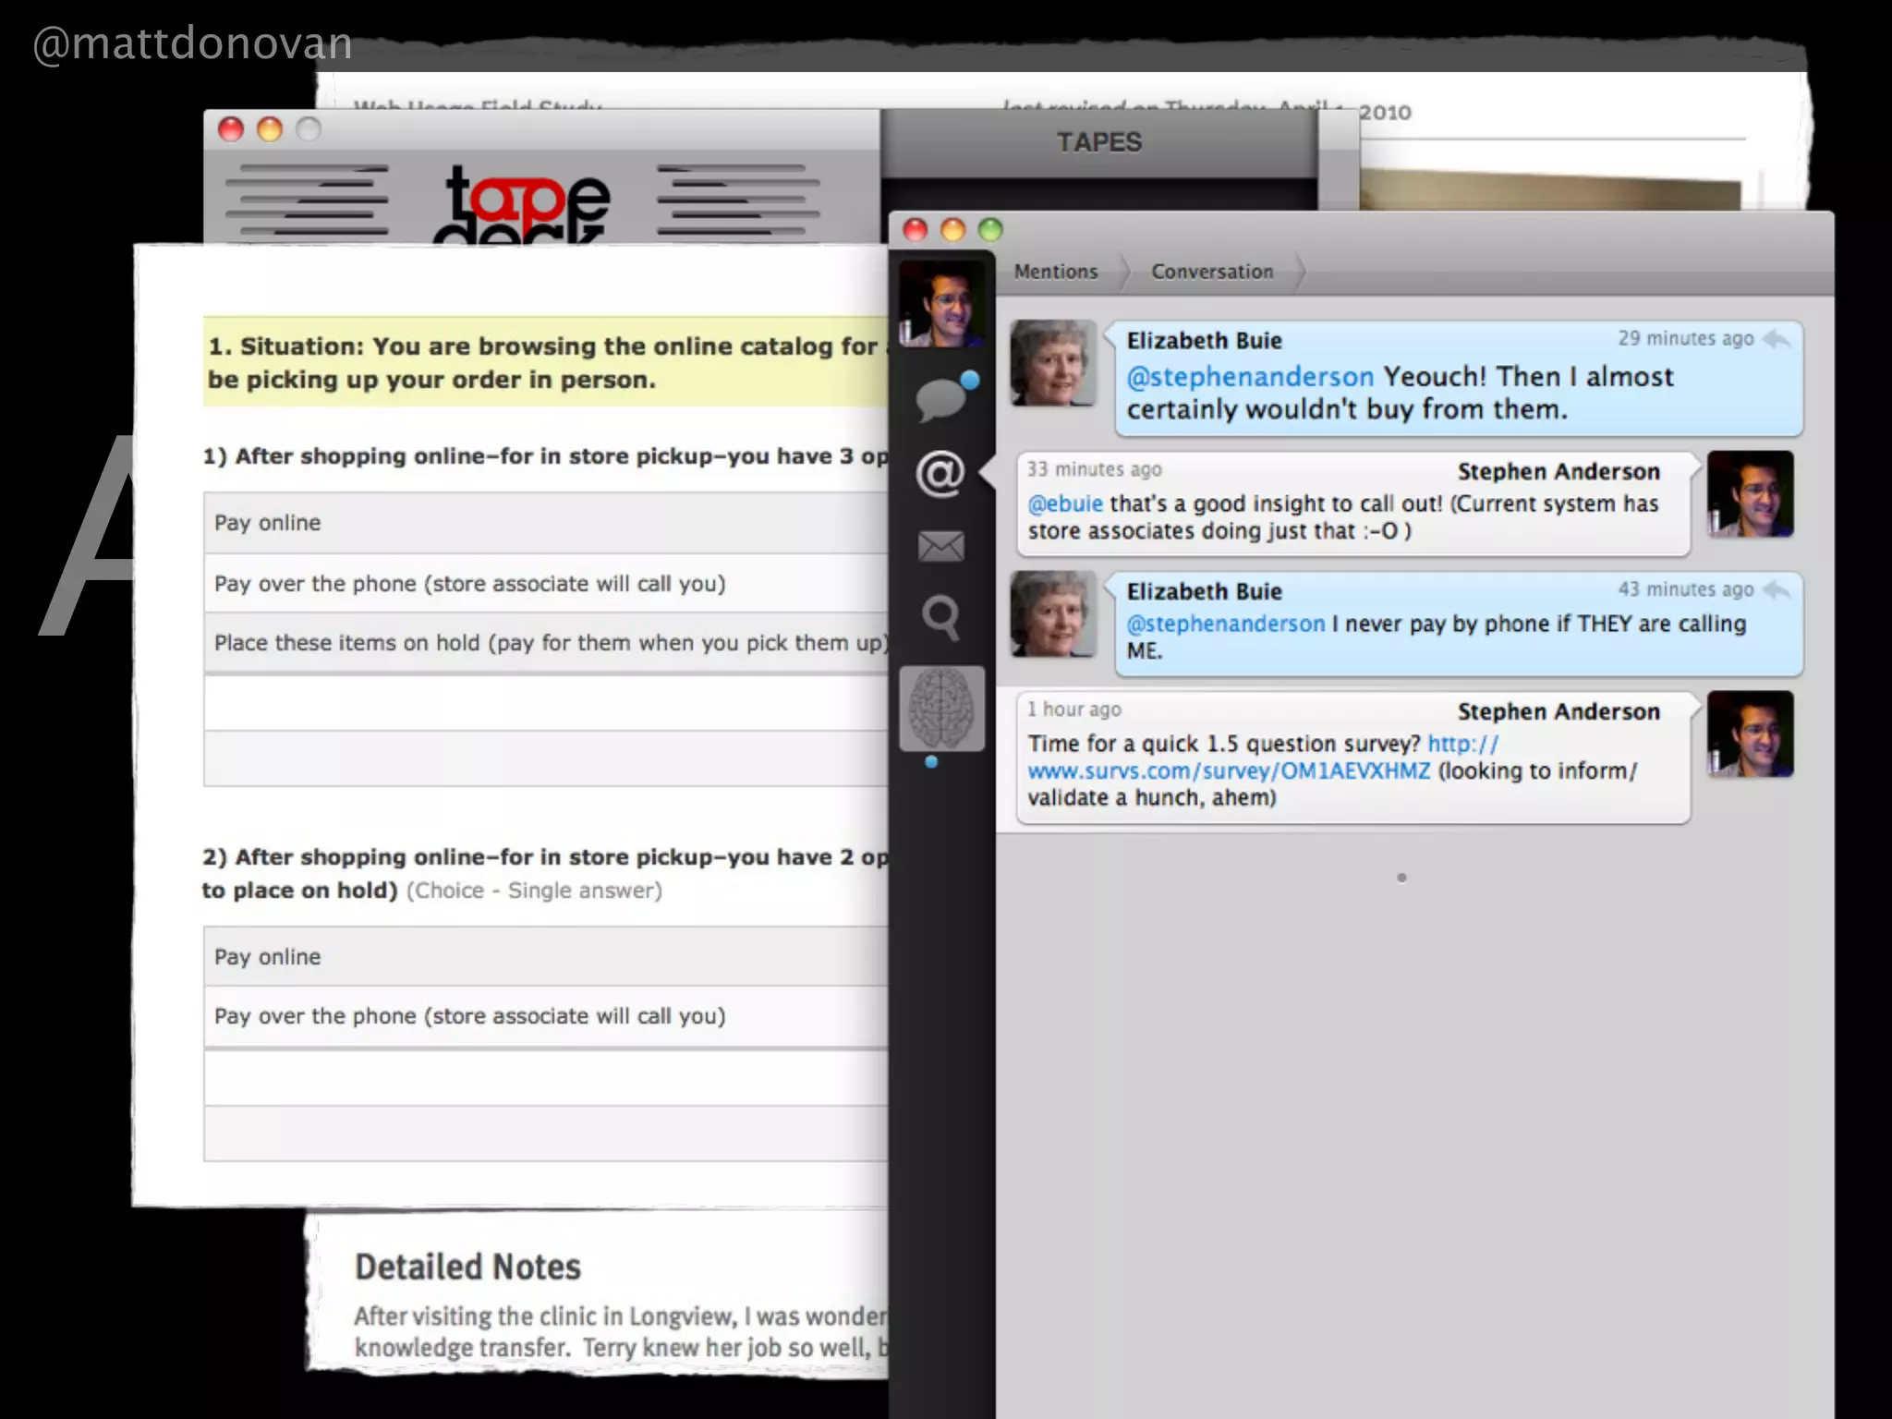The image size is (1892, 1419).
Task: Click Elizabeth Buie's avatar on top tweet
Action: pos(1052,363)
